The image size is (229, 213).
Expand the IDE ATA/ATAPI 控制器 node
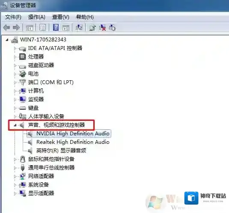(x=15, y=48)
